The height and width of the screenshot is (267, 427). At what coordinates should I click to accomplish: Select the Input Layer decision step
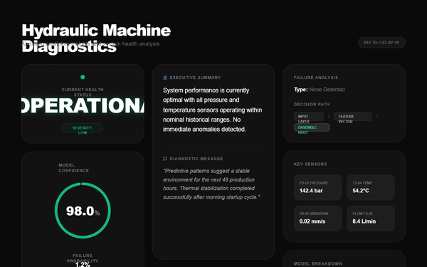pos(309,117)
